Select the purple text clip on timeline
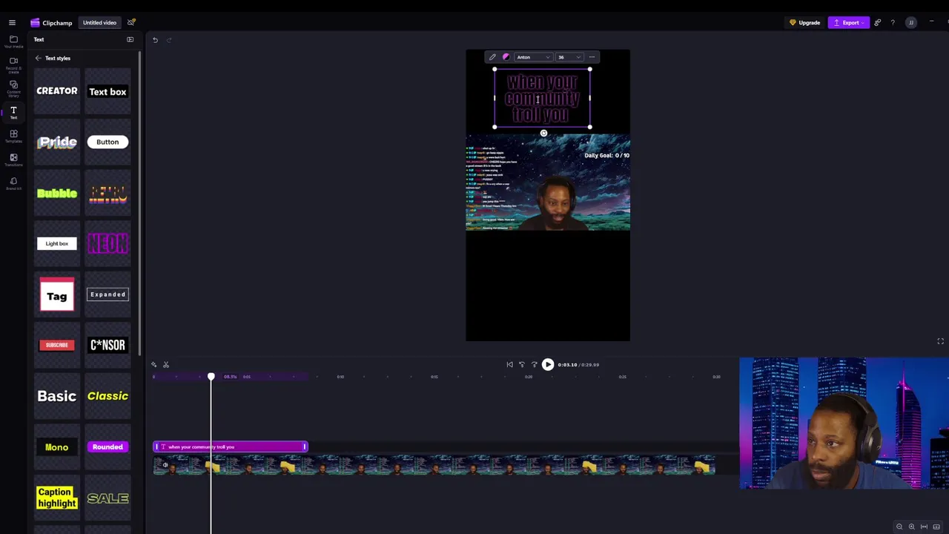This screenshot has width=949, height=534. click(x=230, y=446)
